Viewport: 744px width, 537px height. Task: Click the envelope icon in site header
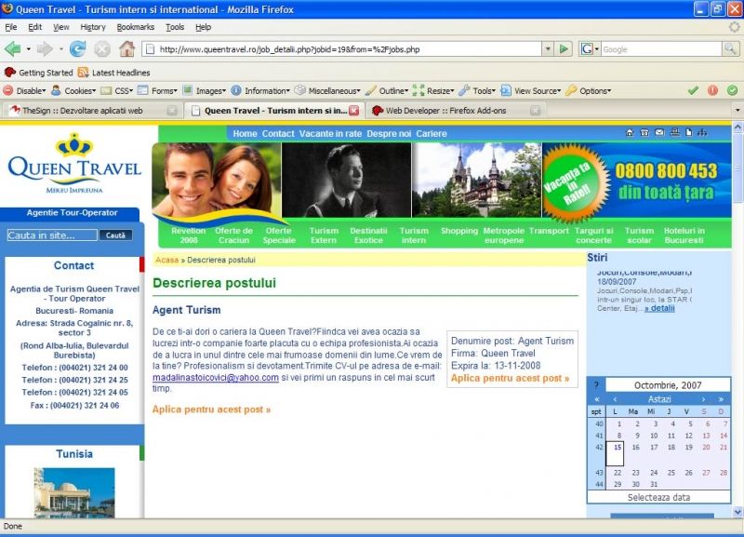(x=659, y=133)
